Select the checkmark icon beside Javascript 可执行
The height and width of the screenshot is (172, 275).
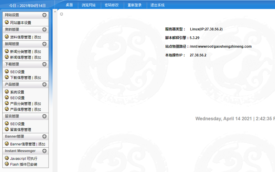[x=7, y=158]
